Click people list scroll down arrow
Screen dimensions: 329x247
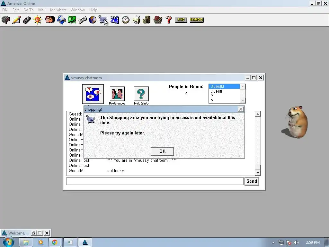coord(243,101)
